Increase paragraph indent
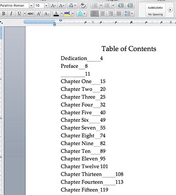Image resolution: width=176 pixels, height=195 pixels. coord(130,5)
